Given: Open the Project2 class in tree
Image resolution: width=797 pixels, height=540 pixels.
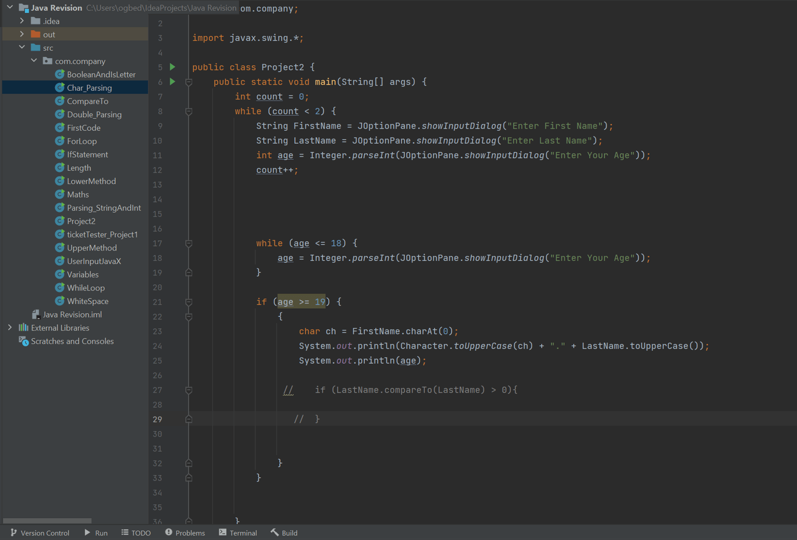Looking at the screenshot, I should tap(81, 221).
